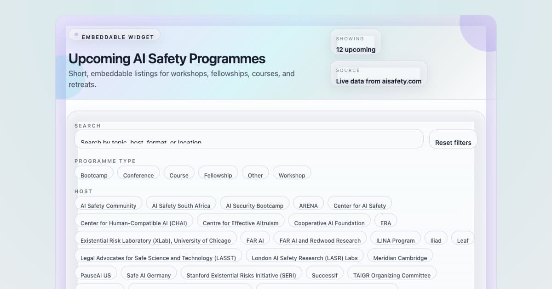Select the Leaf host chip
This screenshot has width=552, height=289.
pyautogui.click(x=463, y=238)
